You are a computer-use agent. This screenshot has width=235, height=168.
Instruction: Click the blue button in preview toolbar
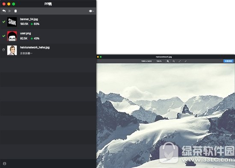228,61
